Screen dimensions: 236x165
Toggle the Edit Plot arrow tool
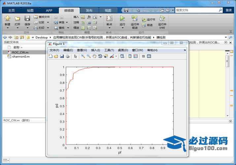76,56
